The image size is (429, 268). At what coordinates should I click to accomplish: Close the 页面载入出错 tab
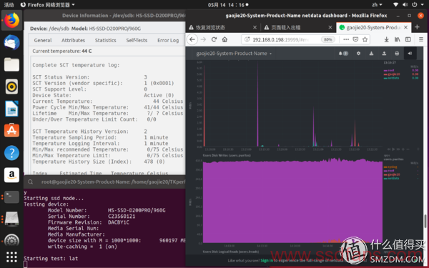pos(330,27)
